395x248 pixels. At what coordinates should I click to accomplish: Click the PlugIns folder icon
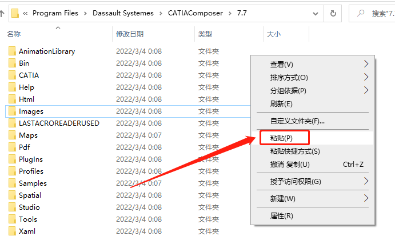[x=12, y=159]
